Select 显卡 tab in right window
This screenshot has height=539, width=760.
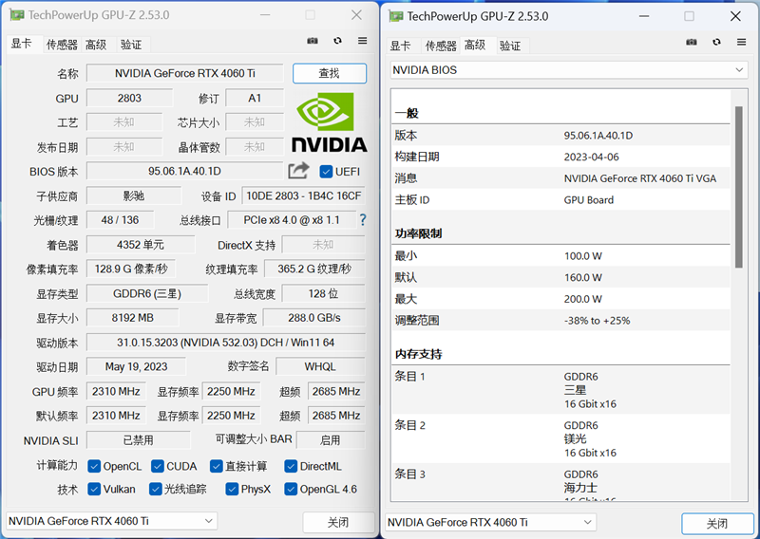(x=401, y=46)
